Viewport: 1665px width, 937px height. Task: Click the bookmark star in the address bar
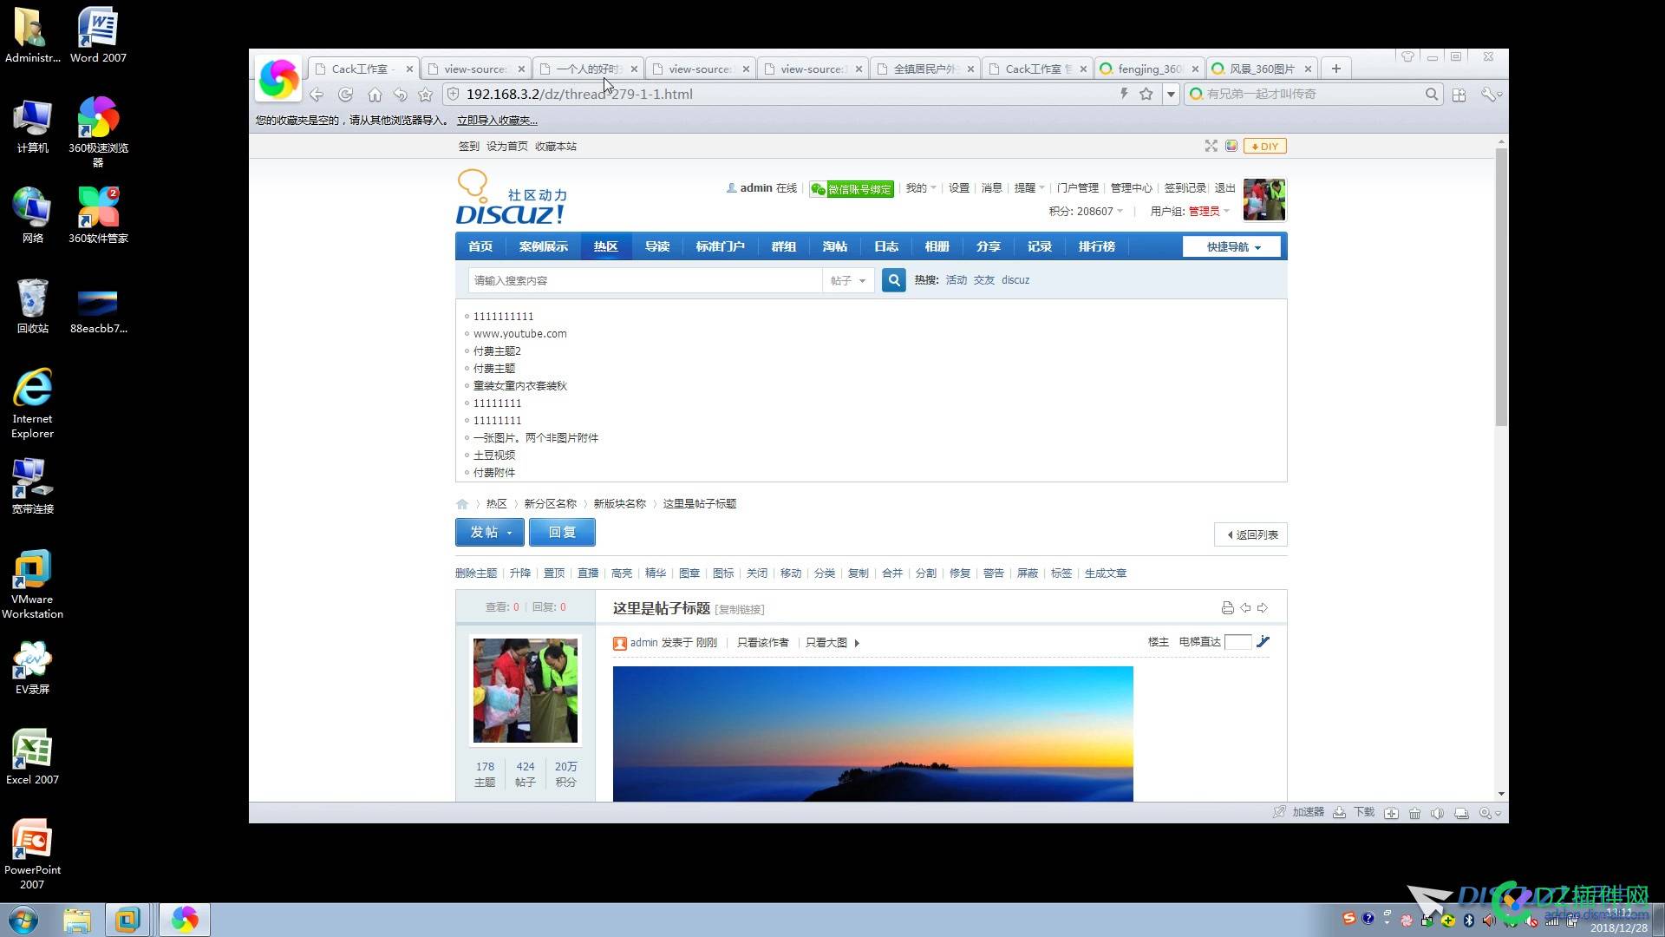click(1146, 94)
